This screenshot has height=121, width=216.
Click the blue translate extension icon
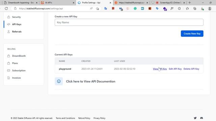(106, 8)
